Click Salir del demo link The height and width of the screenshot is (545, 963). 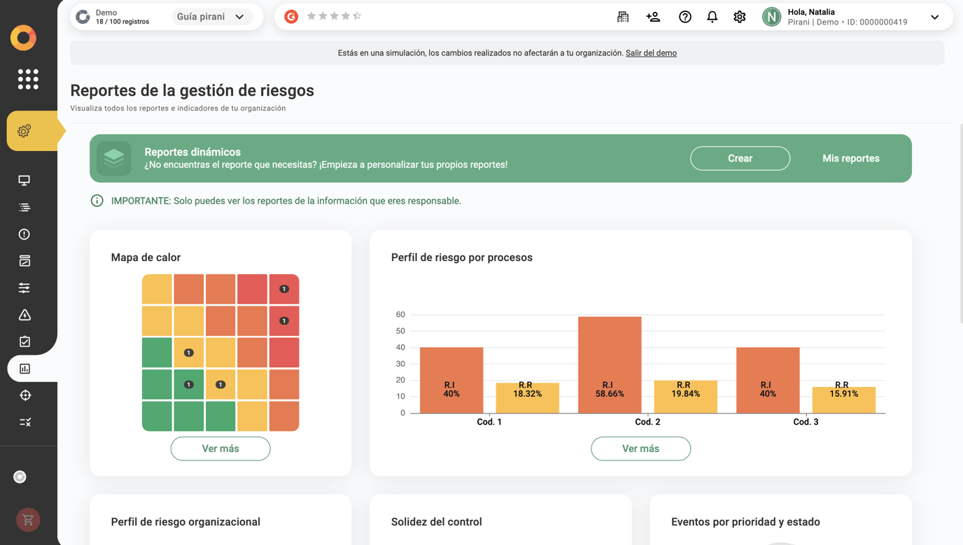point(651,52)
